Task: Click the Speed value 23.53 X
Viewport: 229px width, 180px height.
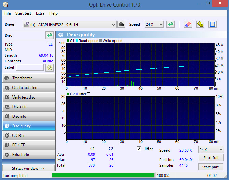Action: [x=186, y=150]
